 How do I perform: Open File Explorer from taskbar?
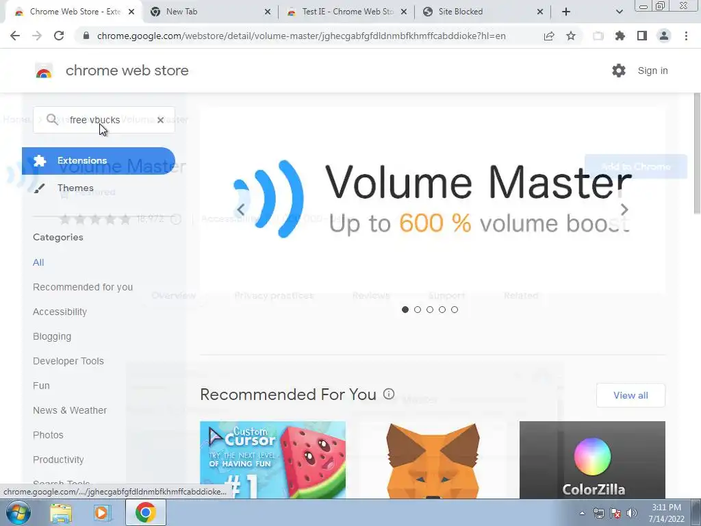click(x=61, y=513)
